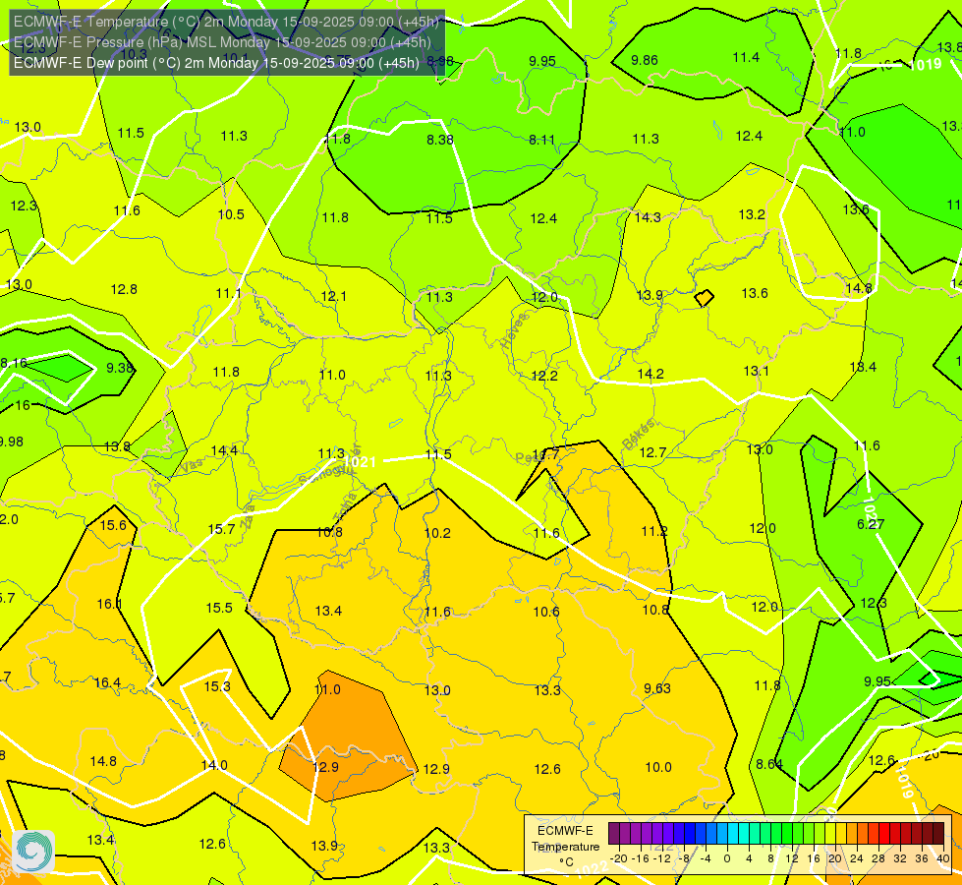This screenshot has height=885, width=962.
Task: Click the 1019 isobar label near top right
Action: (x=926, y=64)
